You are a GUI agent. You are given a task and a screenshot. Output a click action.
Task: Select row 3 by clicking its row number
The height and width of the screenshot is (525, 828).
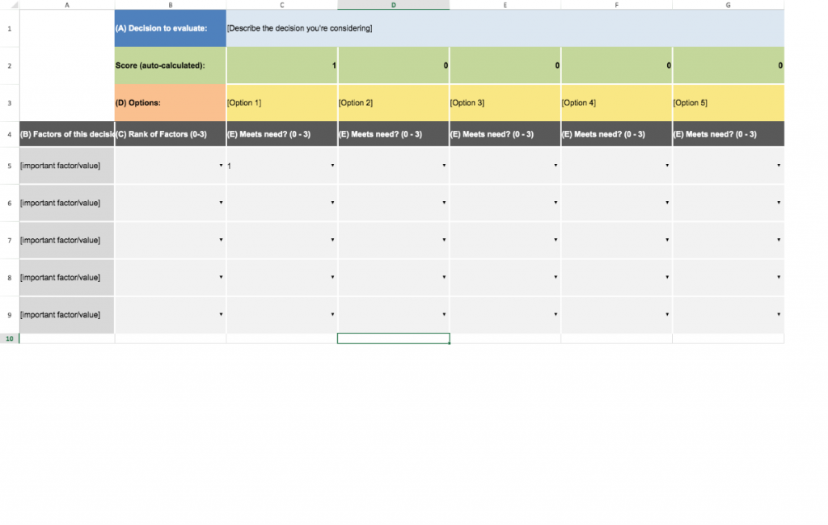[9, 103]
